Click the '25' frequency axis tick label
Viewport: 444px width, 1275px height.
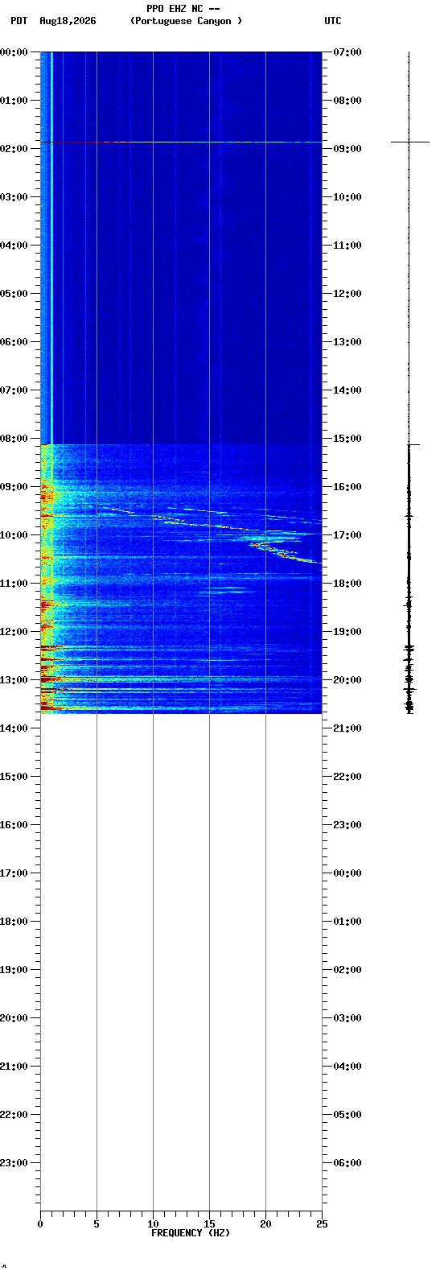click(x=322, y=1224)
